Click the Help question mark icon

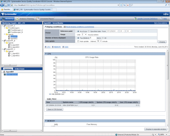(x=161, y=18)
